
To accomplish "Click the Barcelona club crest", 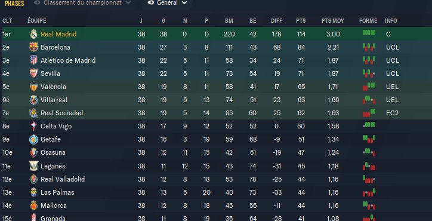I will [x=33, y=47].
